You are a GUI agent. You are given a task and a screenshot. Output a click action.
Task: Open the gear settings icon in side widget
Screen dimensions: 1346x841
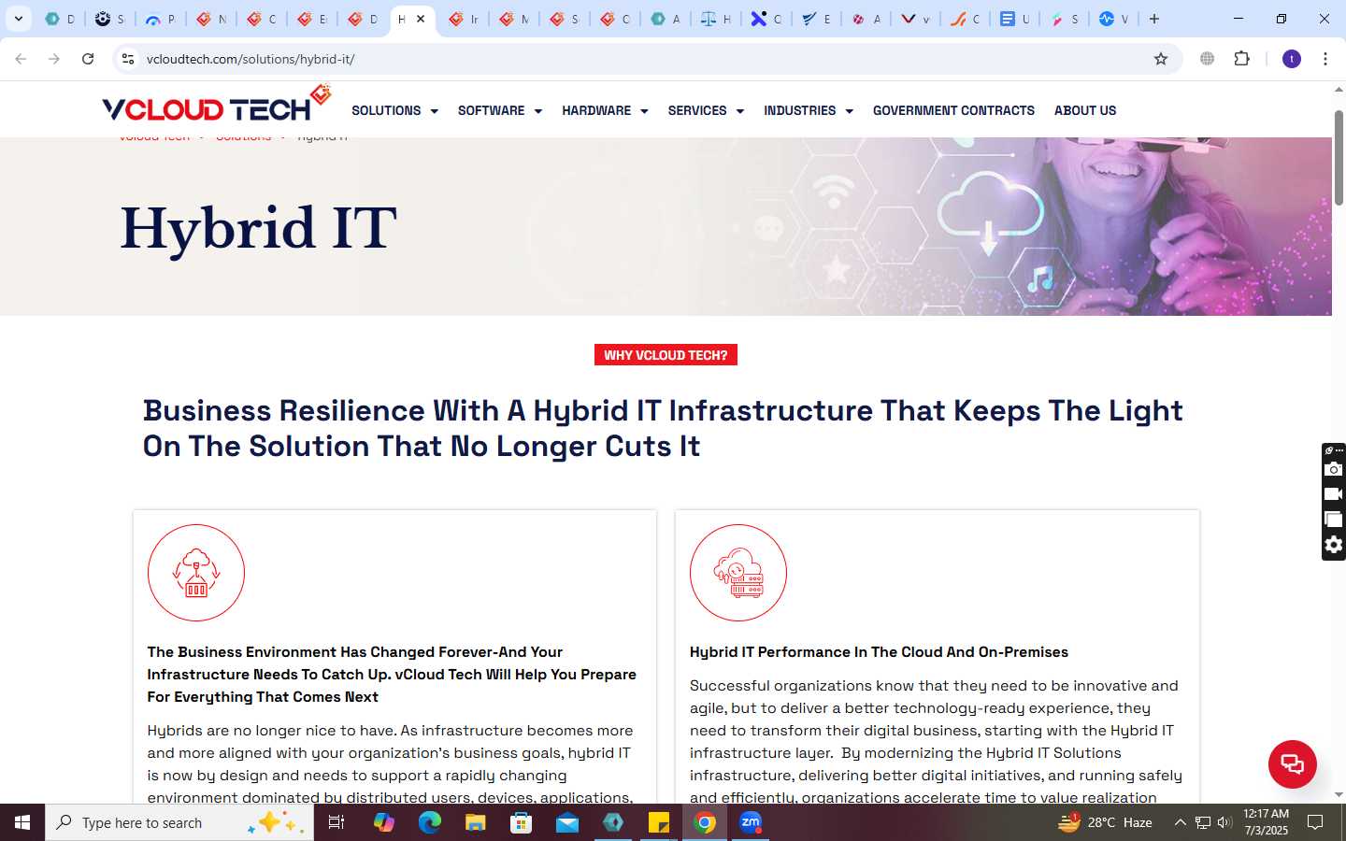tap(1334, 545)
